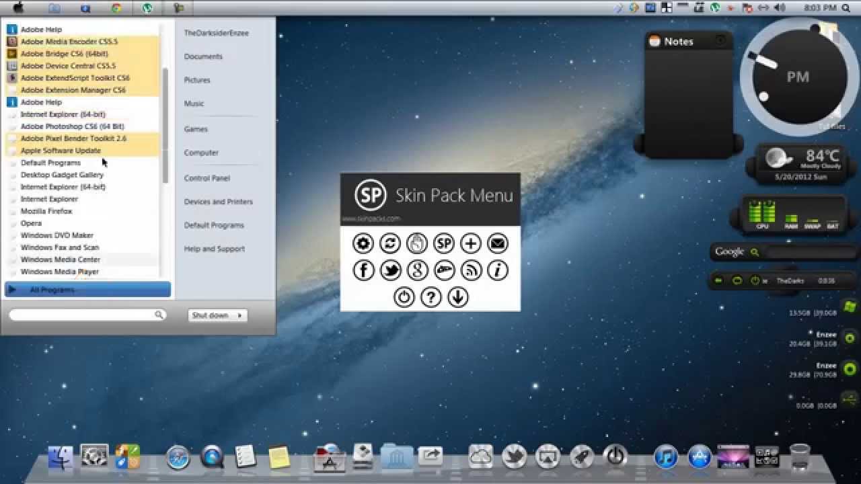Click the plus icon in Skin Pack Menu
Image resolution: width=861 pixels, height=484 pixels.
[471, 243]
